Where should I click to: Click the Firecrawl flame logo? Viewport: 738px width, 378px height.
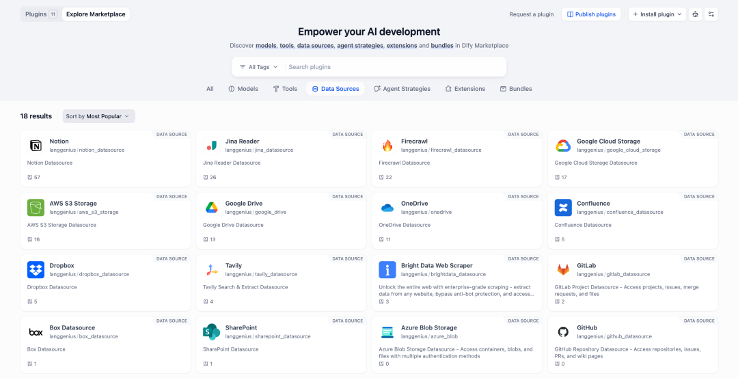tap(387, 146)
